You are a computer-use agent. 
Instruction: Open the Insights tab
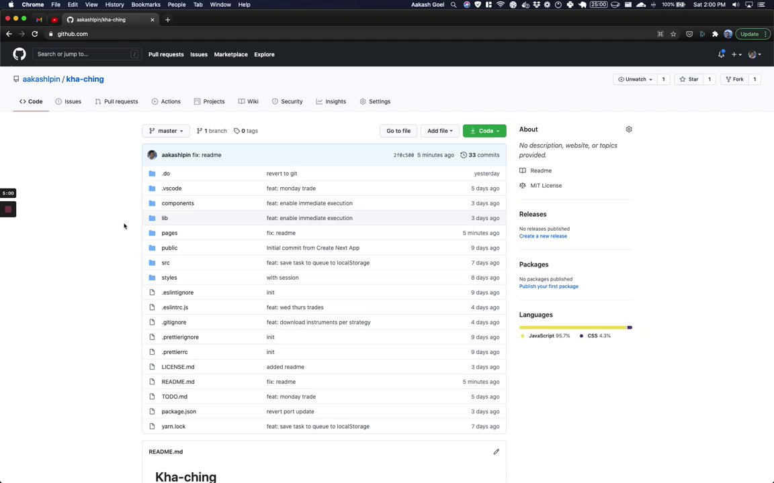[x=331, y=101]
